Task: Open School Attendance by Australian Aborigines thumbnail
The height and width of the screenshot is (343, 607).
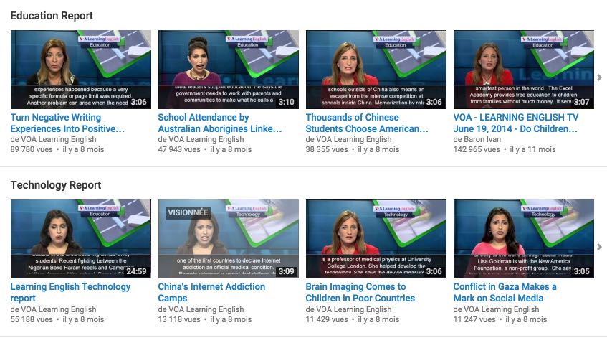Action: (x=229, y=70)
